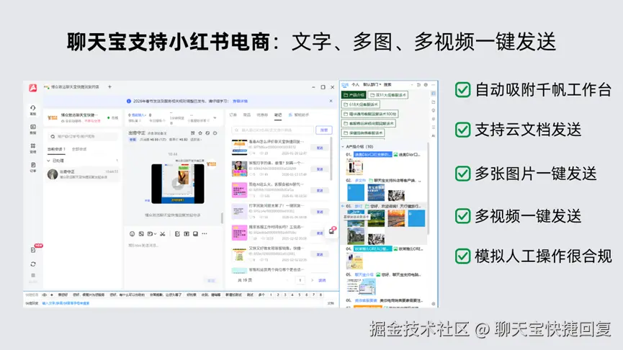Click the first blue thumbnail under item 02
The width and height of the screenshot is (623, 350).
click(x=356, y=192)
